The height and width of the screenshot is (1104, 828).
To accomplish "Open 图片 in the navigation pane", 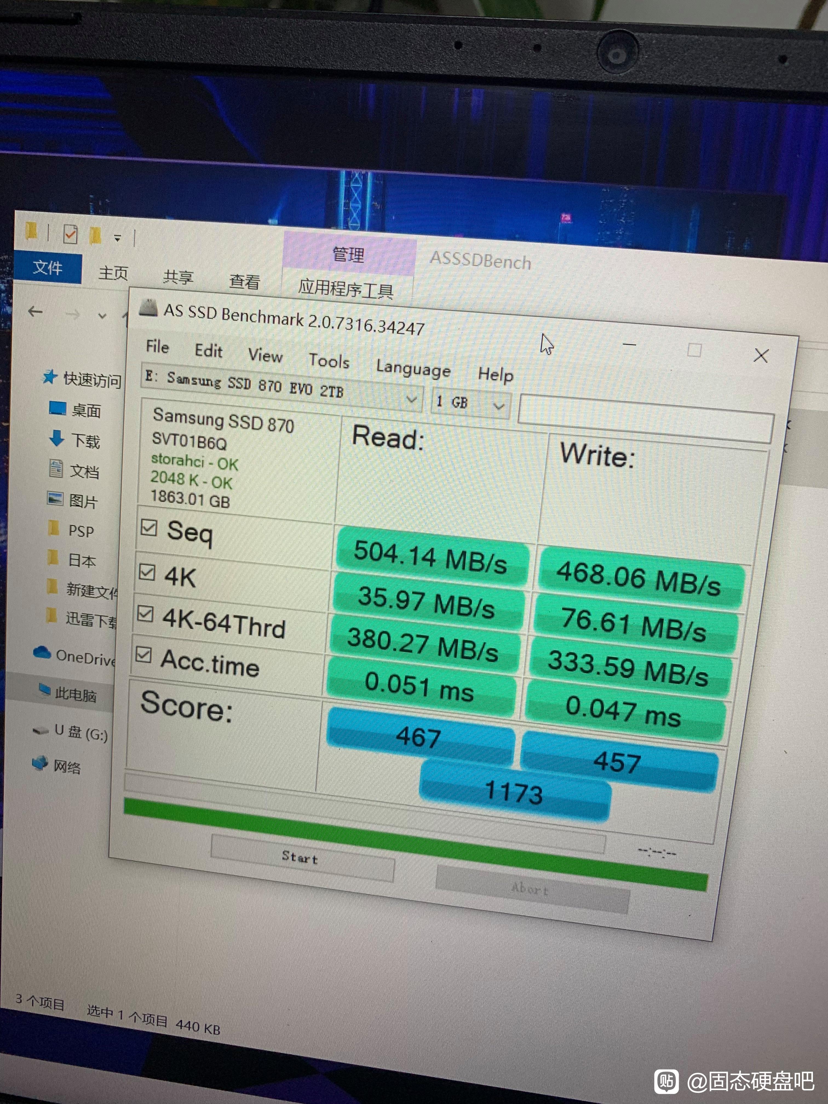I will pos(73,500).
